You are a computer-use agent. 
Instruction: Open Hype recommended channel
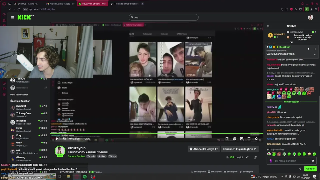coord(28,129)
